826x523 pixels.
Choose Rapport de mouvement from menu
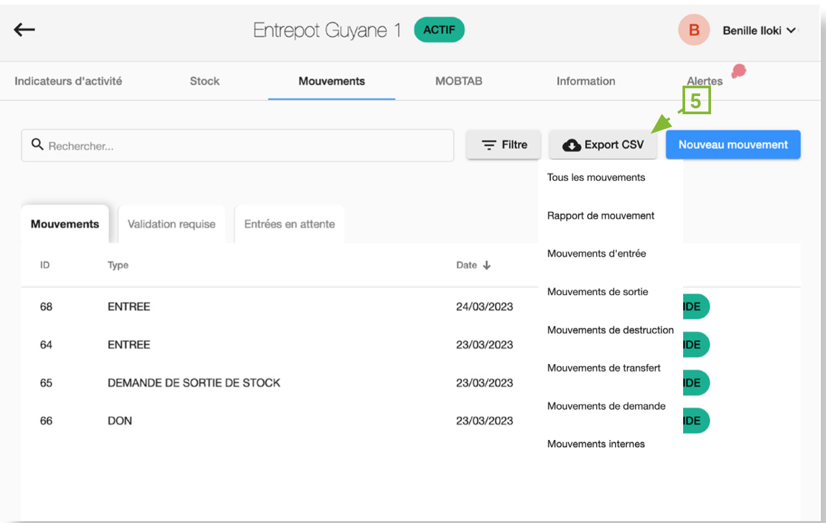[x=601, y=215]
